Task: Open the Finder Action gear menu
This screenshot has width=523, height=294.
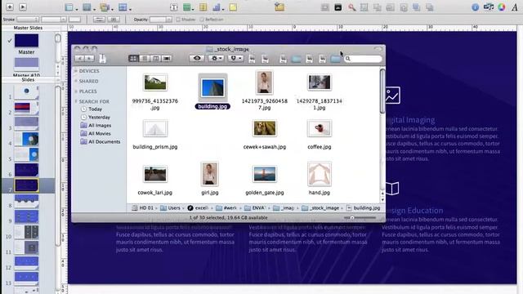Action: pyautogui.click(x=217, y=58)
